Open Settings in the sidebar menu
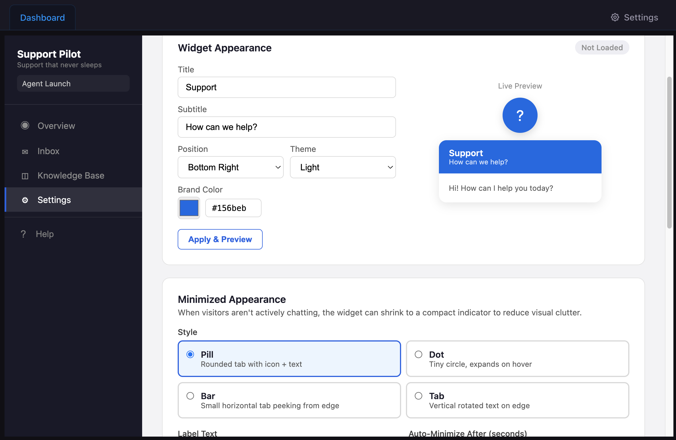This screenshot has width=676, height=440. pyautogui.click(x=73, y=200)
